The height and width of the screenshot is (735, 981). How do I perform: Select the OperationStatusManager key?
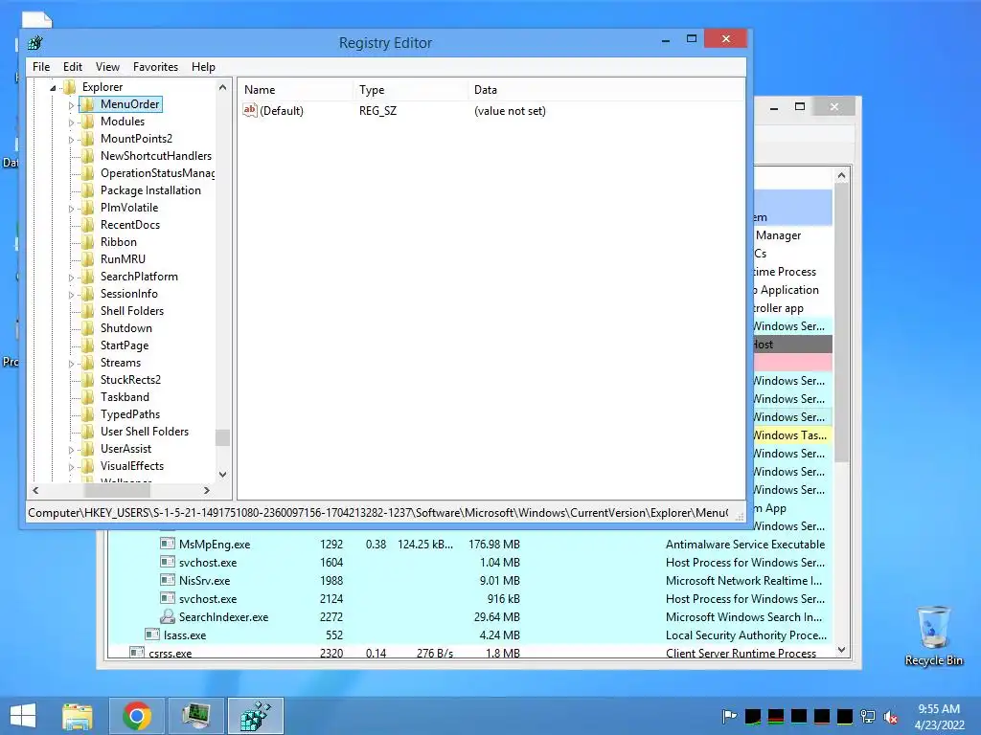click(157, 173)
